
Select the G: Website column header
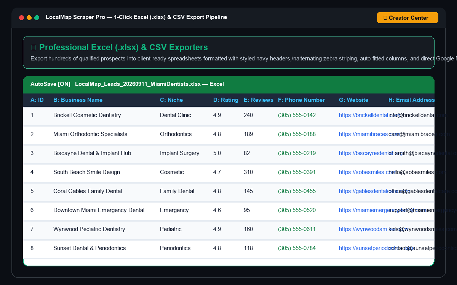tap(353, 100)
